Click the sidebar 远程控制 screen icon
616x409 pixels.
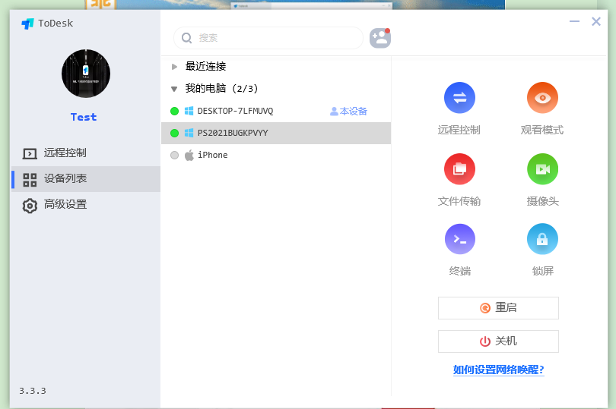[30, 153]
